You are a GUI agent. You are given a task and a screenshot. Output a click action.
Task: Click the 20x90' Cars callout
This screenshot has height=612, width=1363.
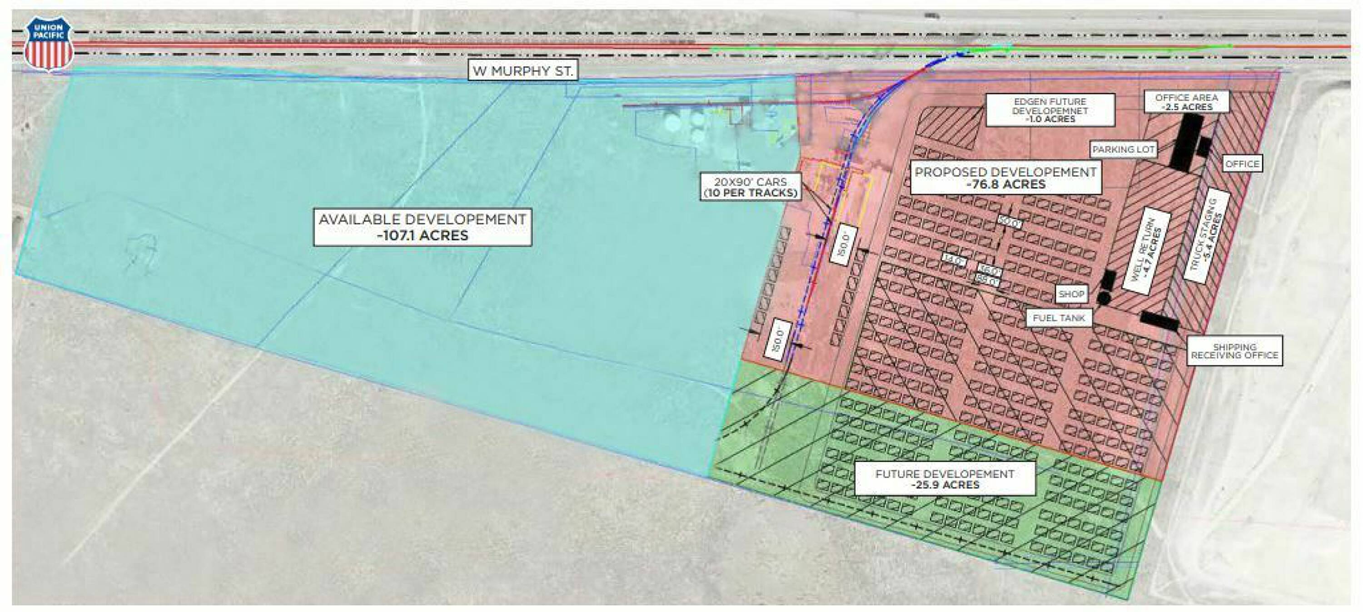click(x=750, y=187)
